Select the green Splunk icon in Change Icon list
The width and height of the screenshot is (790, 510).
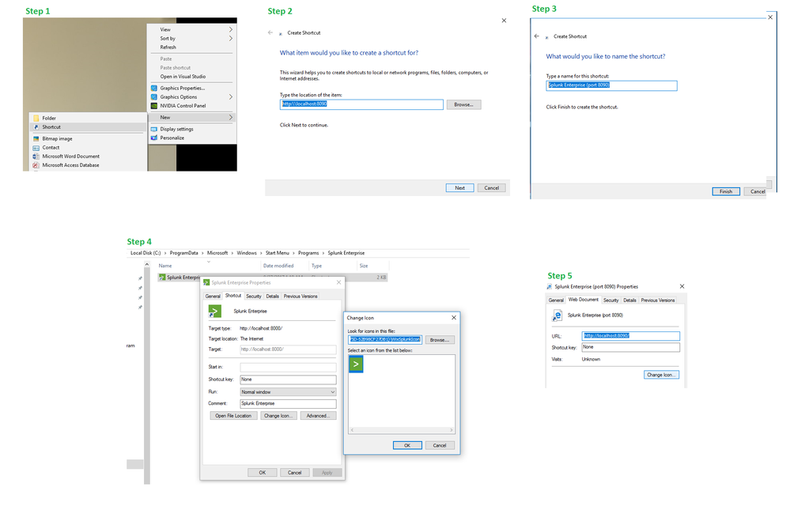pos(356,364)
